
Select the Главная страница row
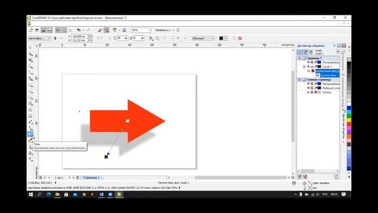(x=318, y=79)
